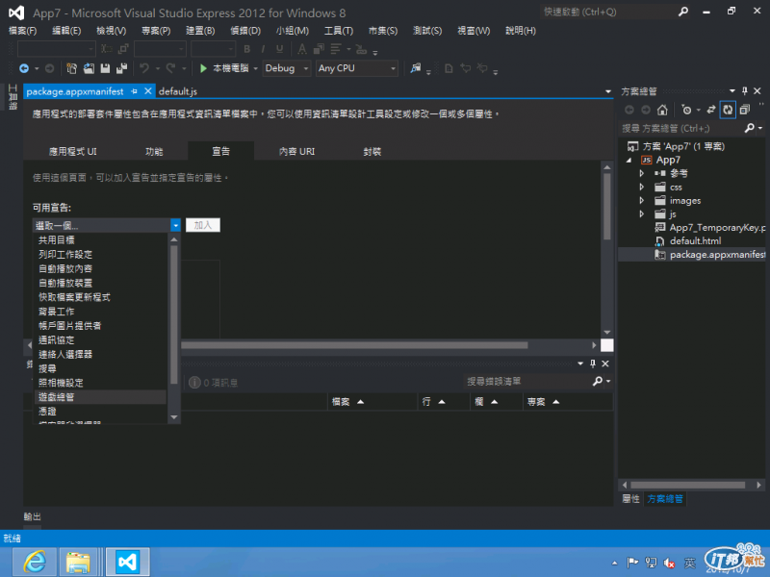770x577 pixels.
Task: Click the Redo toolbar icon
Action: [170, 68]
